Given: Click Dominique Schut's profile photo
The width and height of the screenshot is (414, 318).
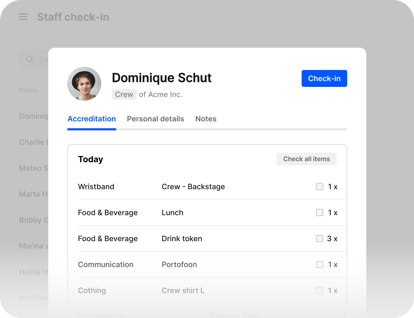Looking at the screenshot, I should [x=84, y=84].
